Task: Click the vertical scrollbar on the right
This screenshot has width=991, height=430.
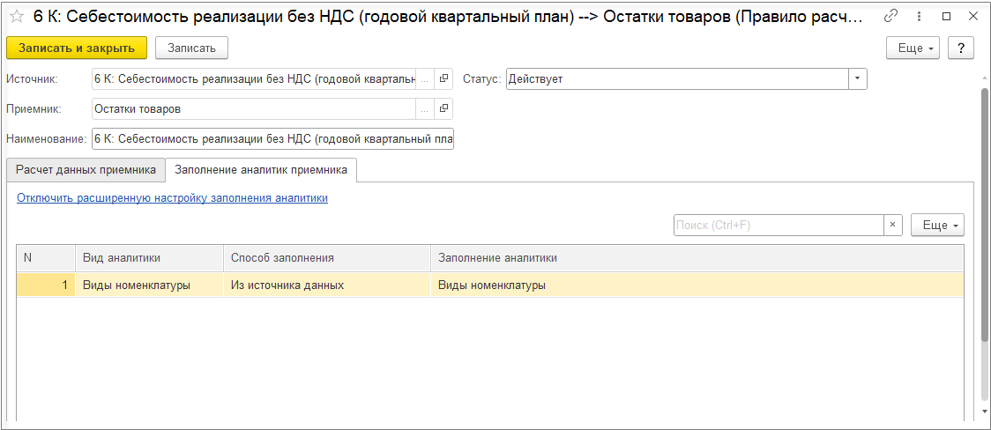Action: pos(985,211)
